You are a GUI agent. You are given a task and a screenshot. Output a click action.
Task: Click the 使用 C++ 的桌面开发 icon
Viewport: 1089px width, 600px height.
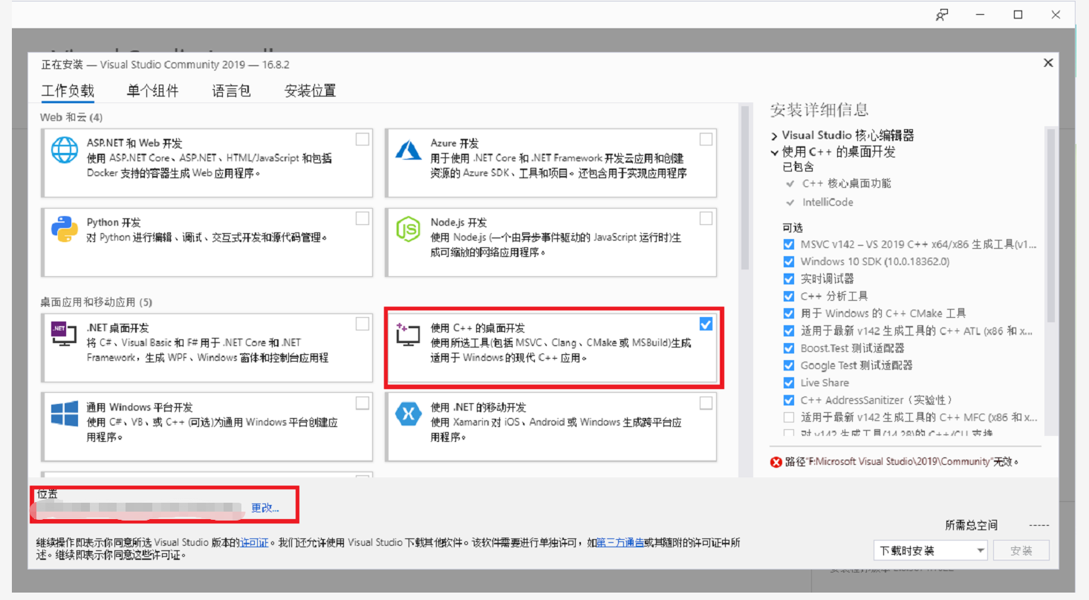pos(409,333)
